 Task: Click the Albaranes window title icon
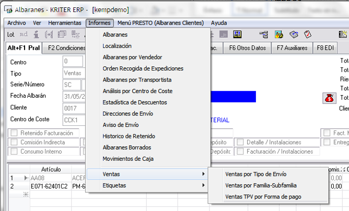coord(8,9)
